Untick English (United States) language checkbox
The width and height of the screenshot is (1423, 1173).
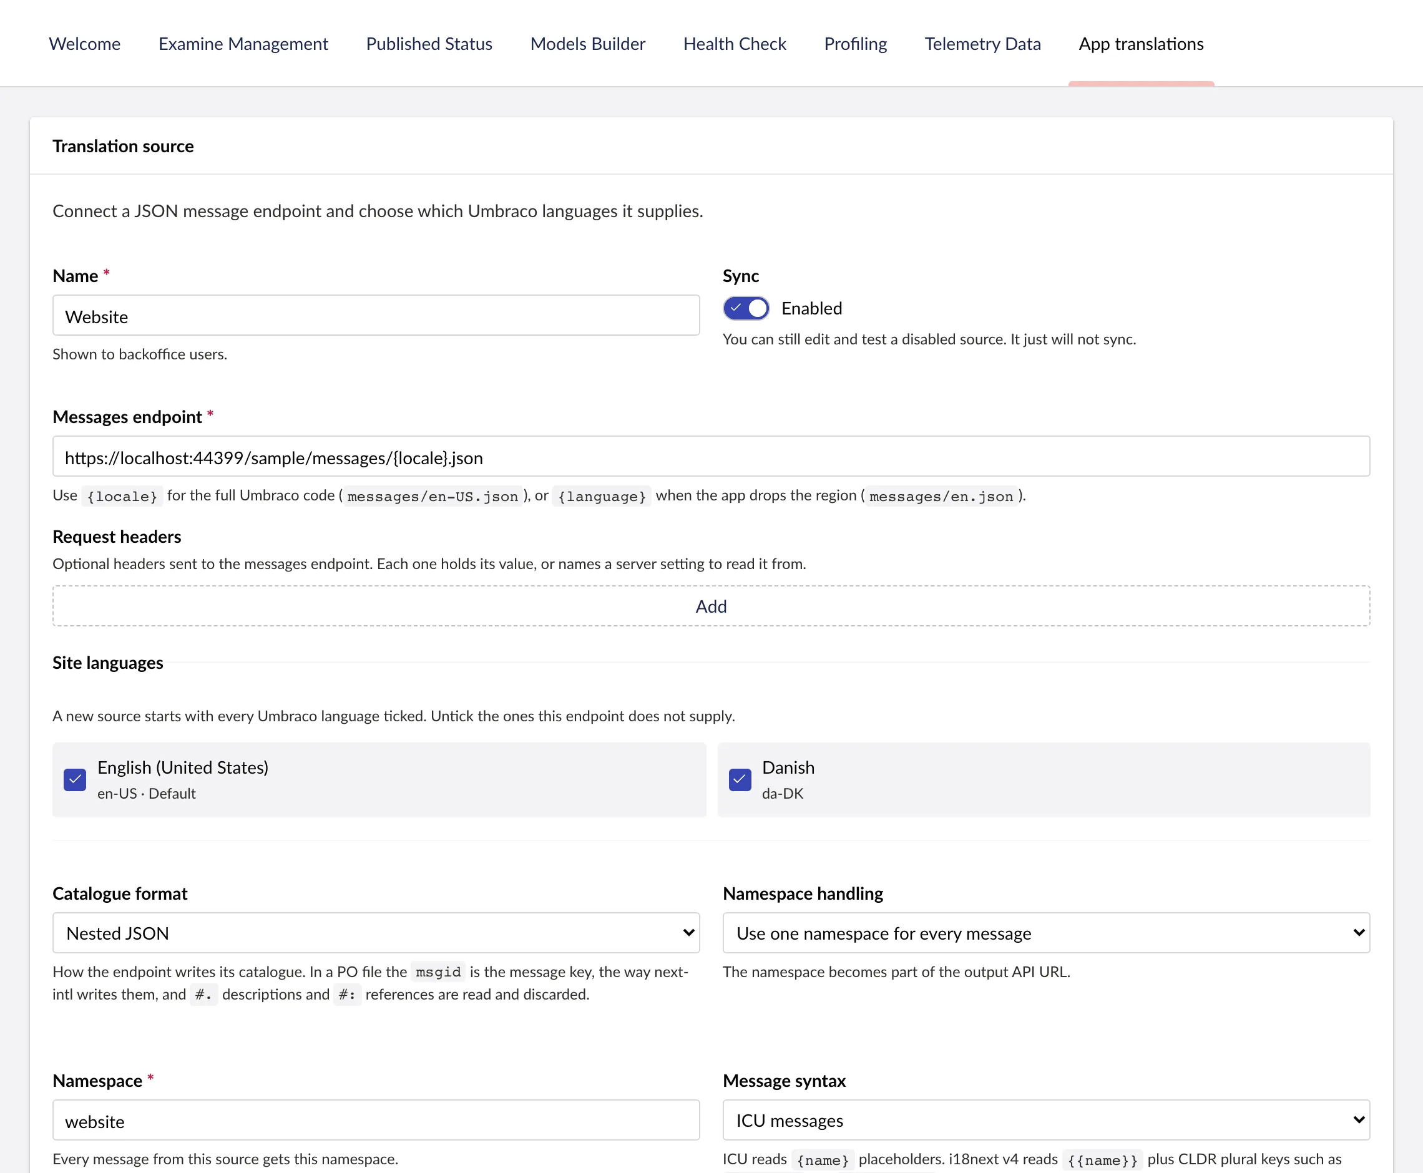[x=75, y=780]
